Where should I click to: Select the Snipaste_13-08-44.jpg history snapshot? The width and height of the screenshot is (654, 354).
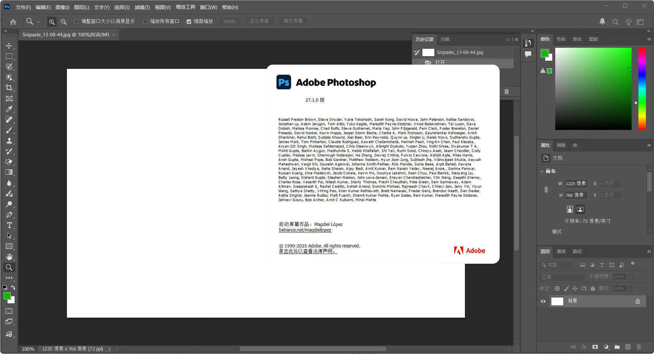(459, 52)
